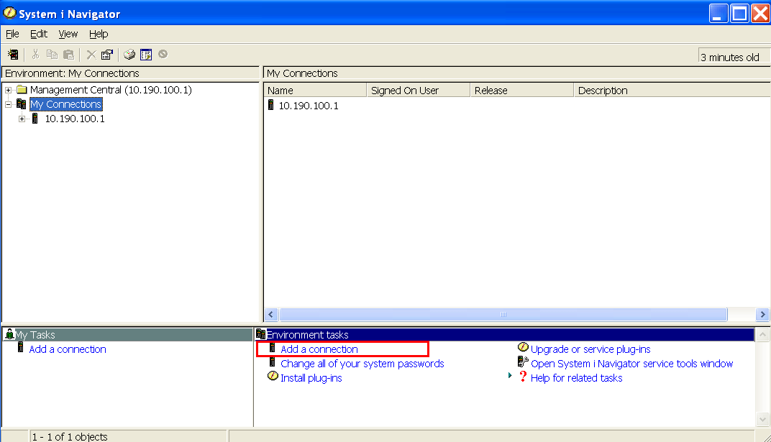Click the System i Navigator title bar icon
The image size is (771, 442).
pyautogui.click(x=9, y=13)
